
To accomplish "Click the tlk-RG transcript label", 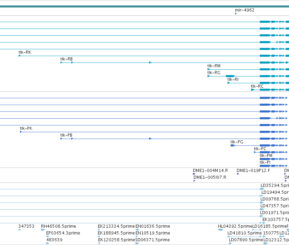I will pos(214,73).
